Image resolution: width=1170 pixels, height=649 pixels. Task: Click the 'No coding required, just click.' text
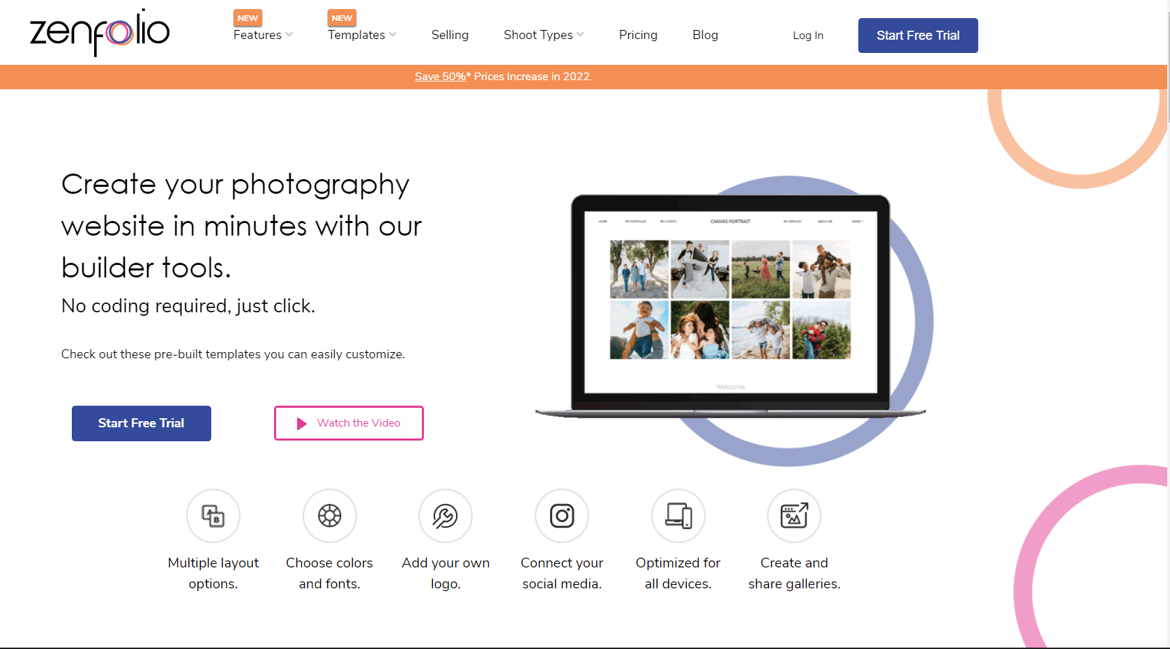[x=188, y=306]
